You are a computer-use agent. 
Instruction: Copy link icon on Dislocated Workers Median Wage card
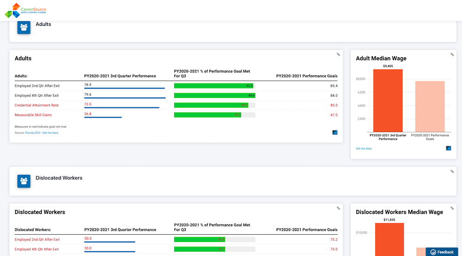click(452, 208)
